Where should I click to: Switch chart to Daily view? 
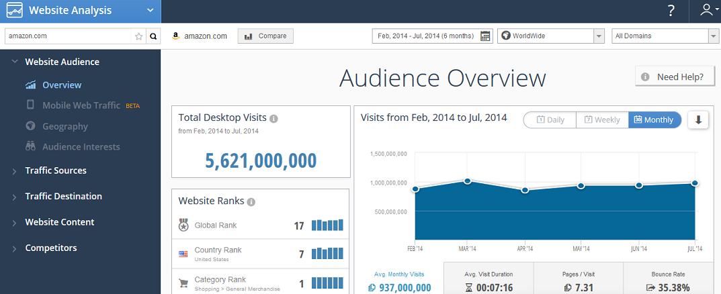[550, 120]
